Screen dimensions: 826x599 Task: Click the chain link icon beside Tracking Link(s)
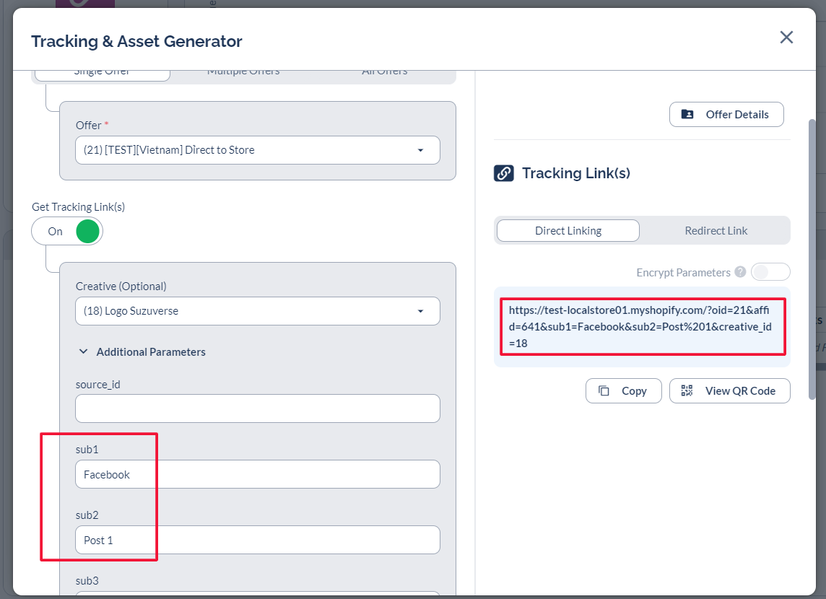(504, 173)
